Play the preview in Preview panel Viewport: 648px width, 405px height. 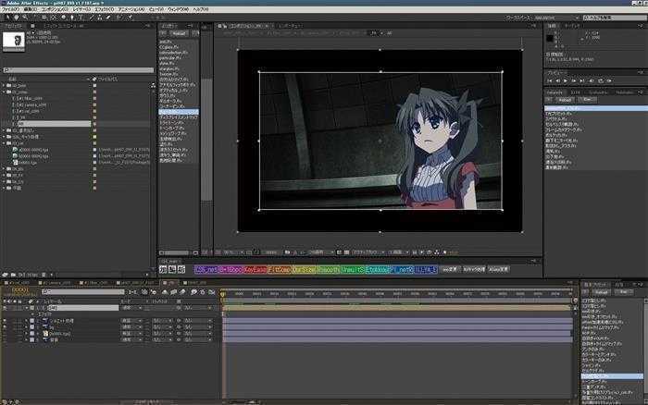[566, 81]
